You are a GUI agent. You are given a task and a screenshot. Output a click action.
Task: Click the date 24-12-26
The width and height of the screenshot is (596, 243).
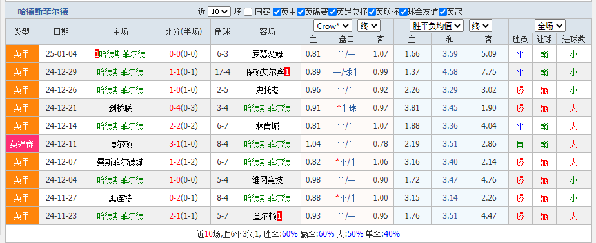pos(61,90)
